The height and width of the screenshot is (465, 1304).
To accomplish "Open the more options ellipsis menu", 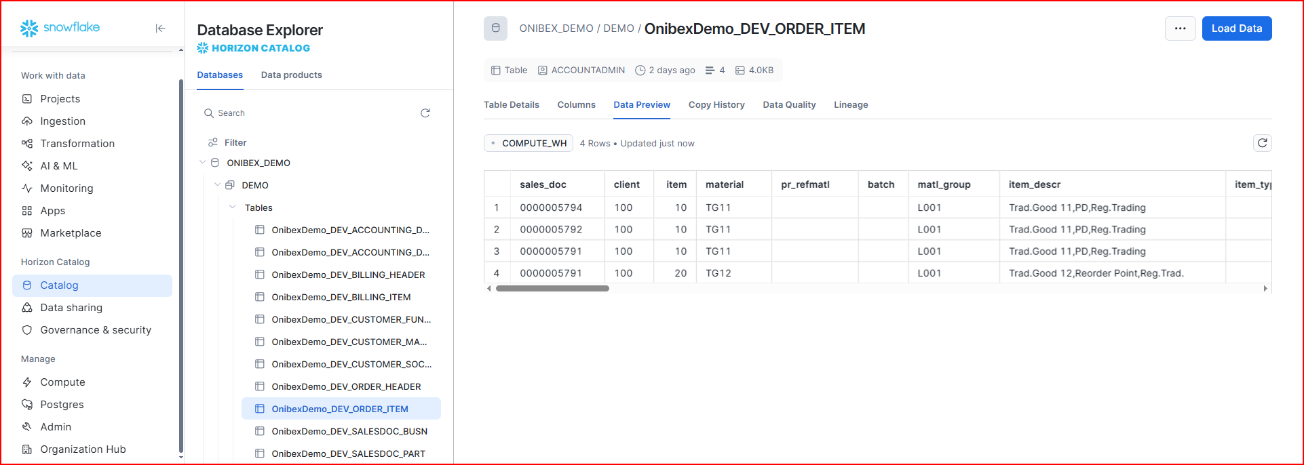I will [x=1180, y=28].
